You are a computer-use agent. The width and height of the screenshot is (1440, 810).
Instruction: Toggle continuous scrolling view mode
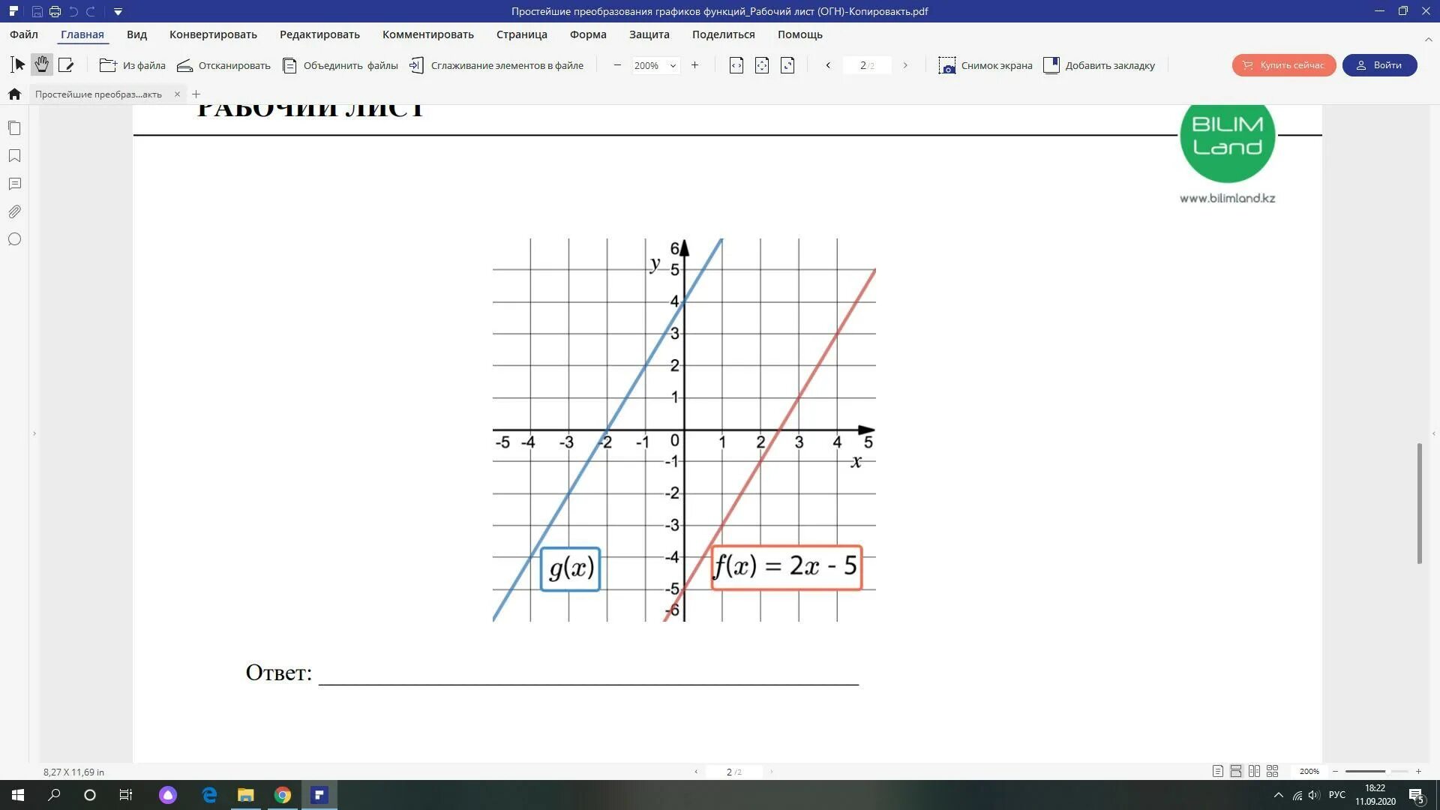click(1236, 771)
